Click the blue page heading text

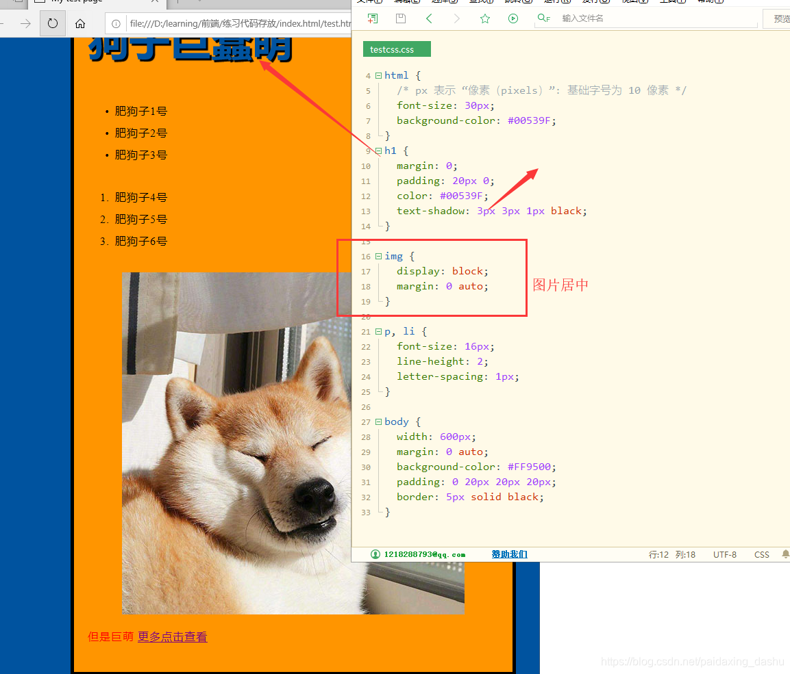click(190, 49)
